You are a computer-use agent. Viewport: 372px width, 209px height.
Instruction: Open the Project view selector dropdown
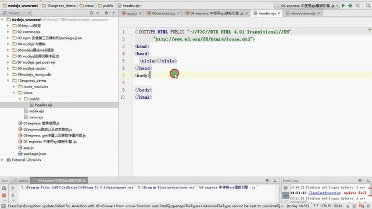[17, 13]
